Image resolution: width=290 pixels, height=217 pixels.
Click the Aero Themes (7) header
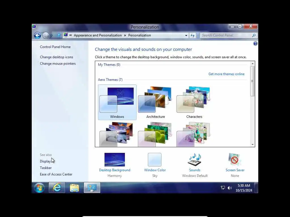click(110, 79)
